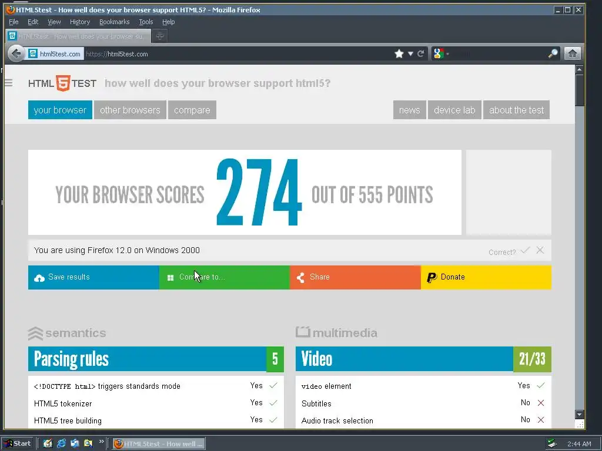Click the first quick launch desktop icon
This screenshot has width=602, height=451.
coord(48,443)
